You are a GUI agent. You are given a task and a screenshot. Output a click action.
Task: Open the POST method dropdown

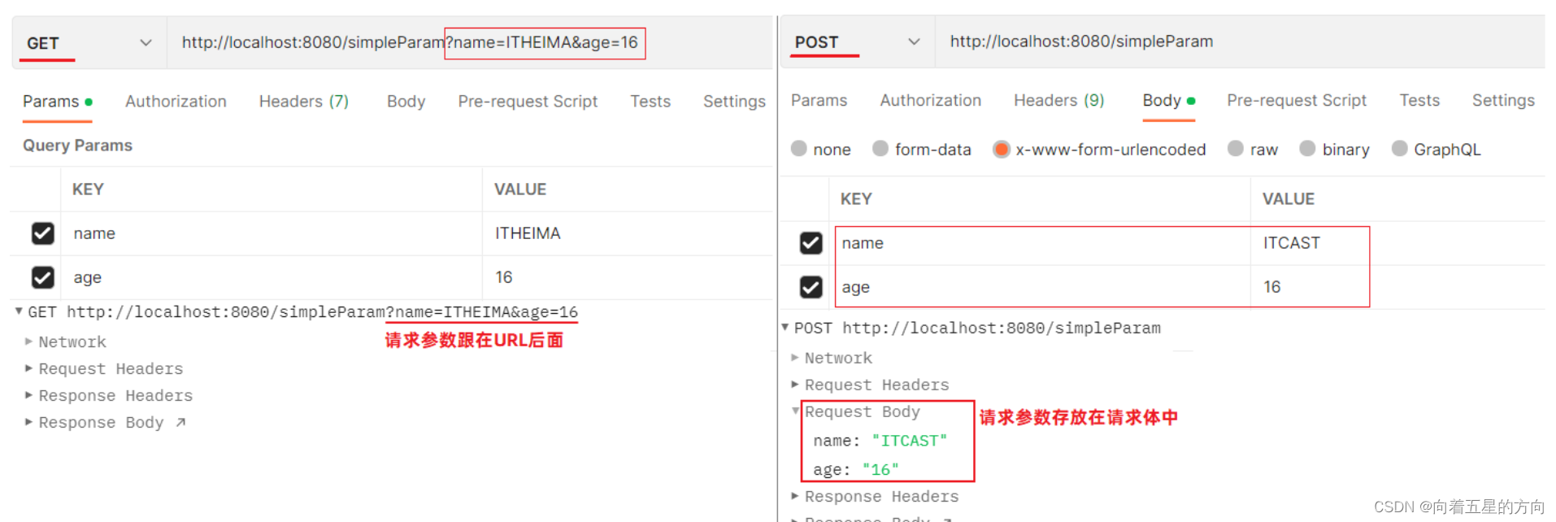[913, 41]
